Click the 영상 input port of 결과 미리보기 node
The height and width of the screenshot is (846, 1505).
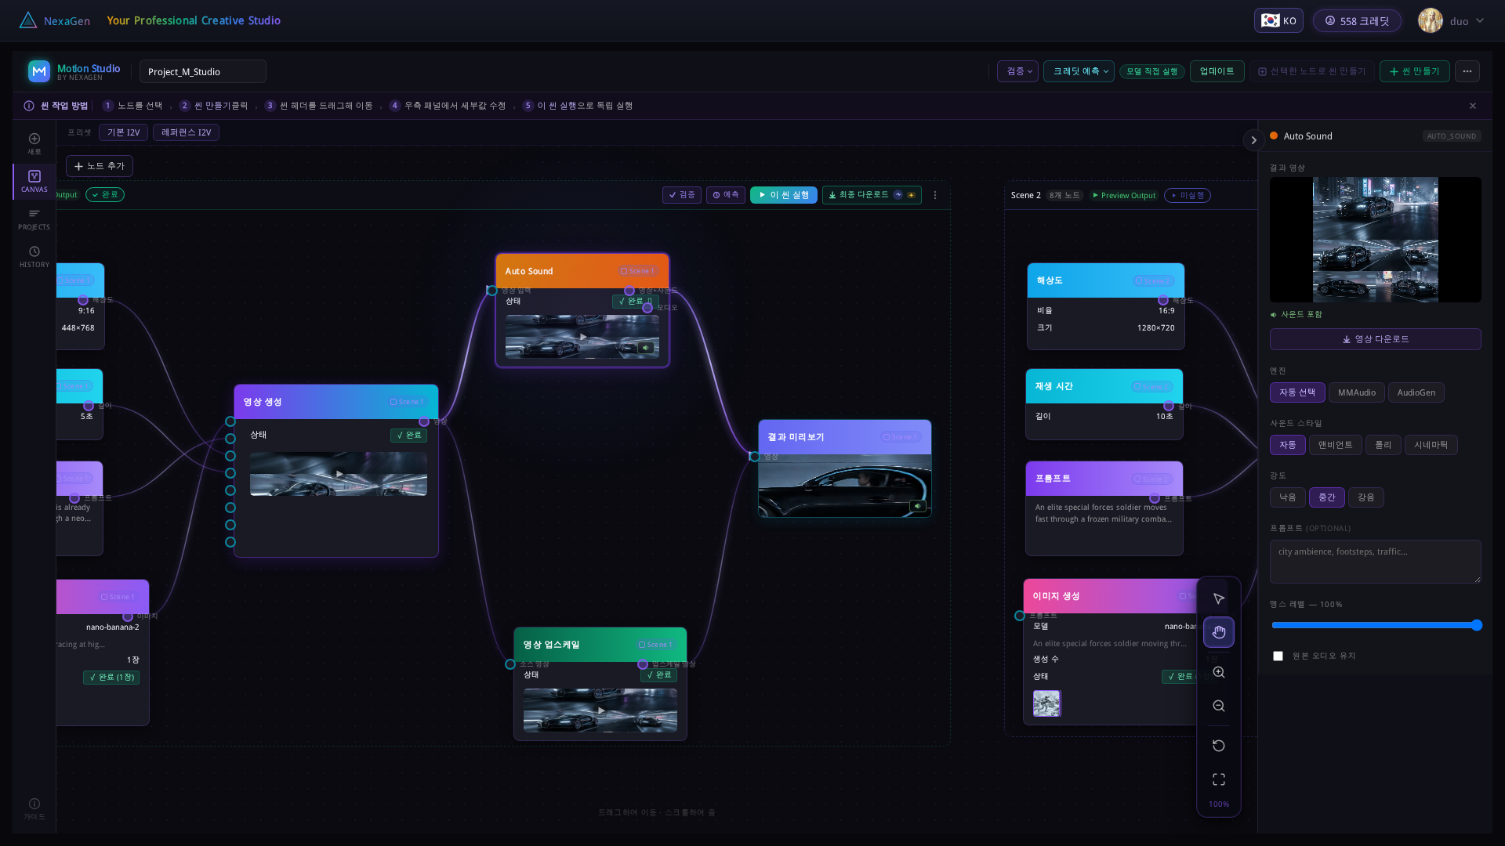tap(754, 457)
